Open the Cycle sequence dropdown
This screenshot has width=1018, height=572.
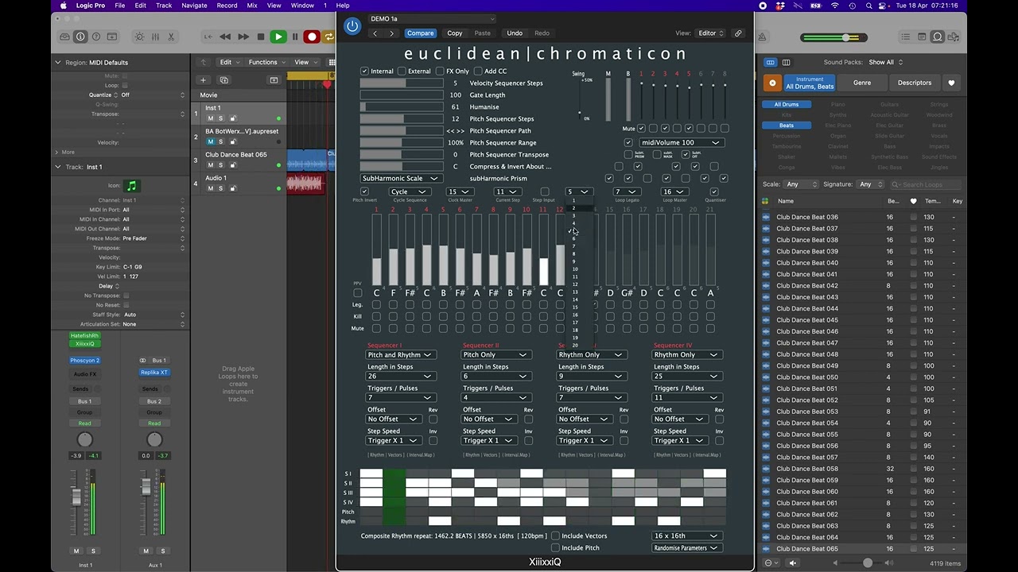coord(410,192)
